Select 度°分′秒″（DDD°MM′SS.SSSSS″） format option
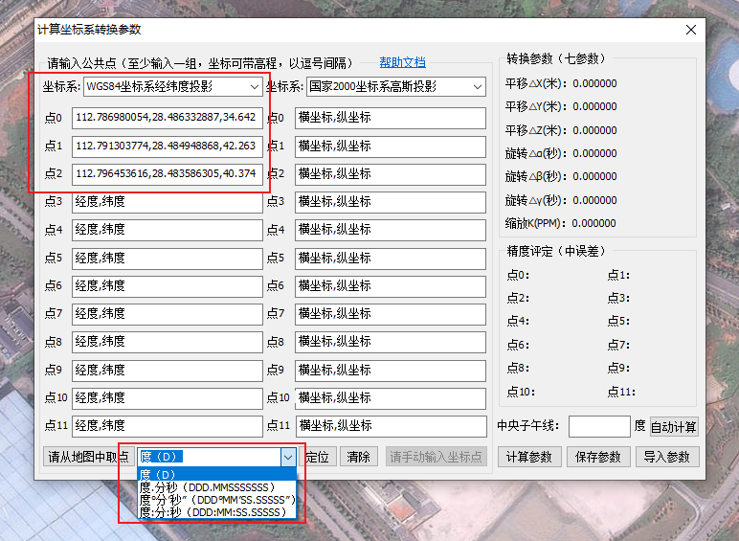Viewport: 739px width, 541px height. tap(216, 500)
